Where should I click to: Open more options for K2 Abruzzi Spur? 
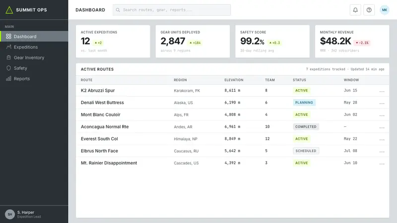pos(382,91)
